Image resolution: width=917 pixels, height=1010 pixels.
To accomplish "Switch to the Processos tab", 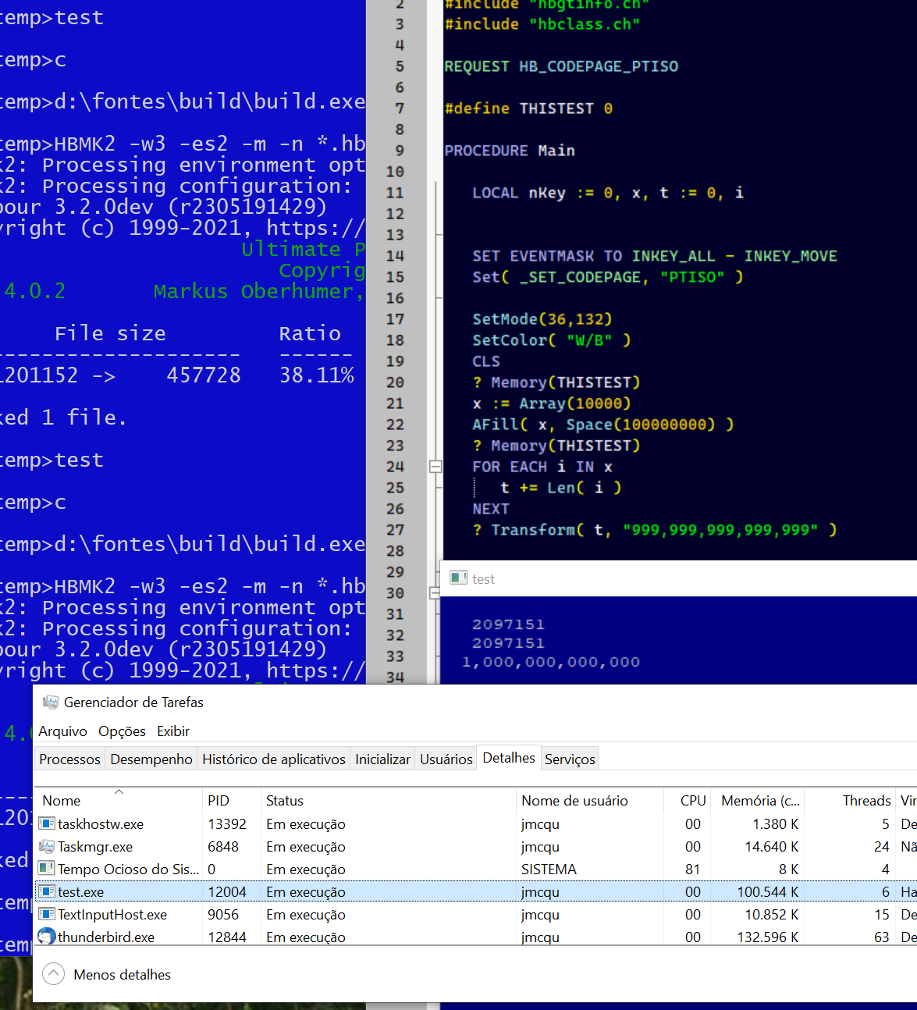I will (x=69, y=759).
